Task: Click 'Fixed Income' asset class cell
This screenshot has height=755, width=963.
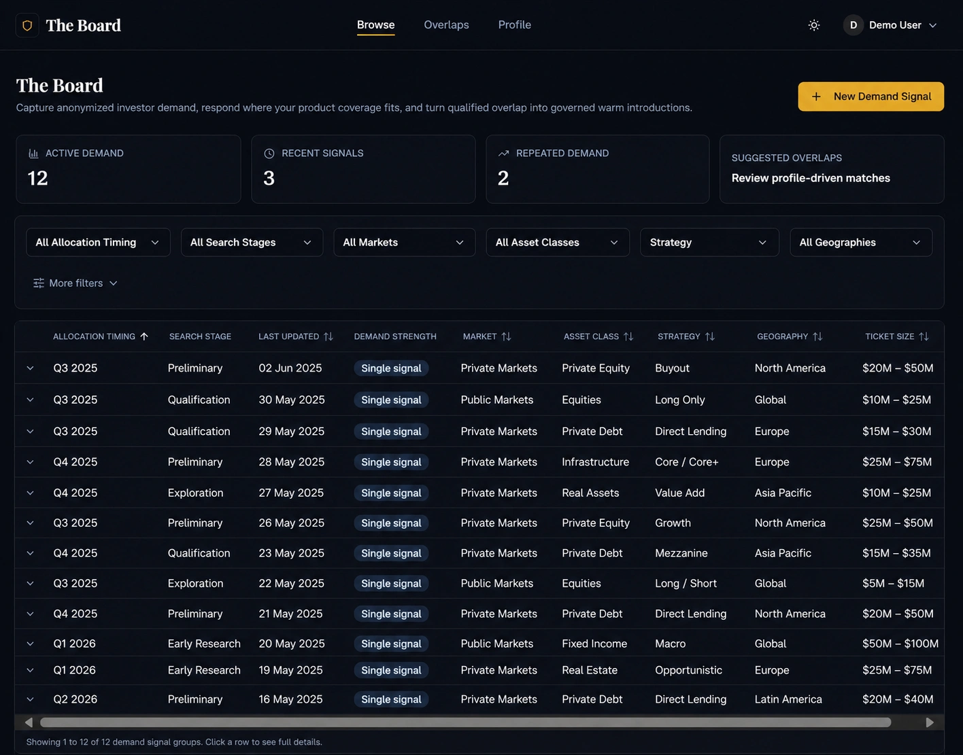Action: (594, 644)
